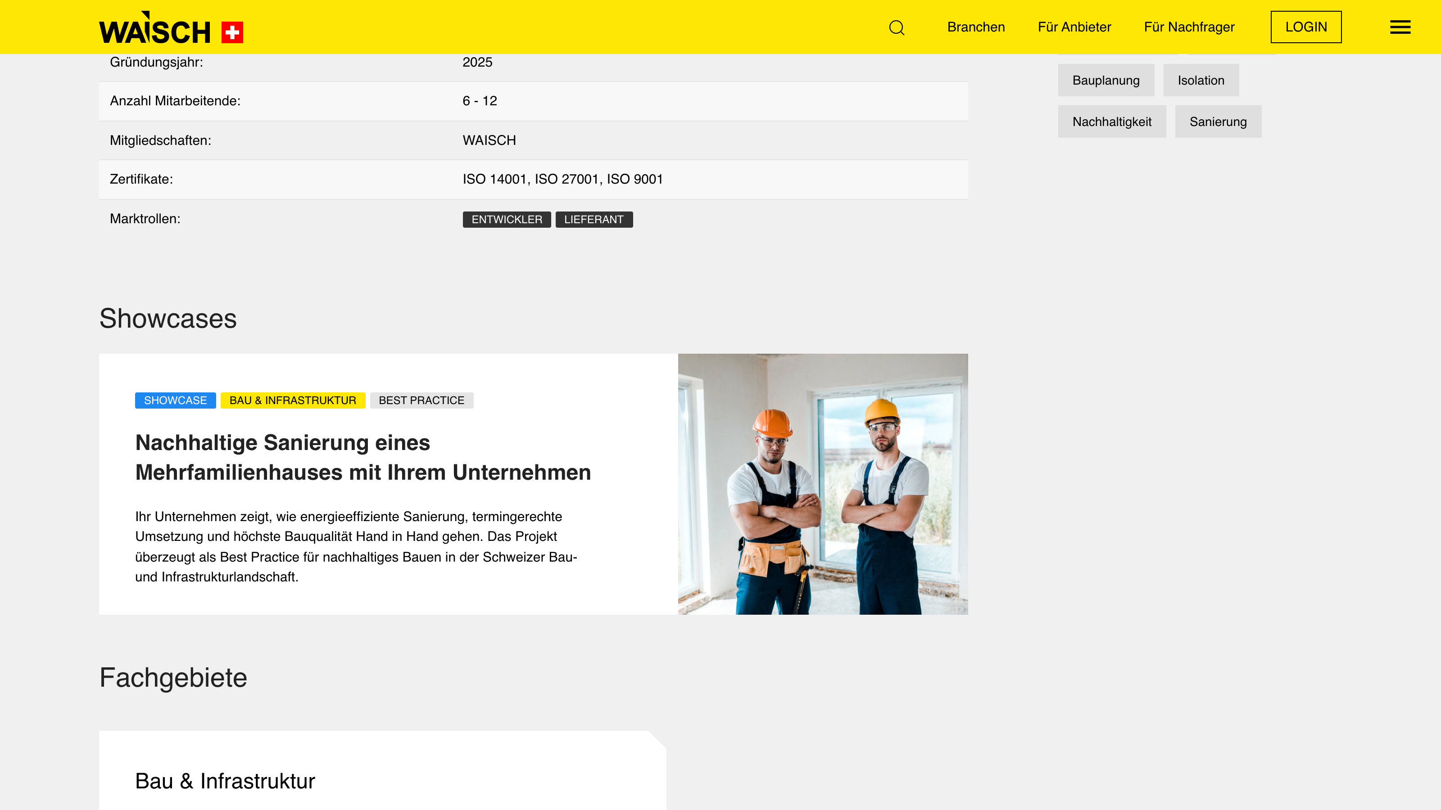Click the ISO certificates value

point(562,179)
